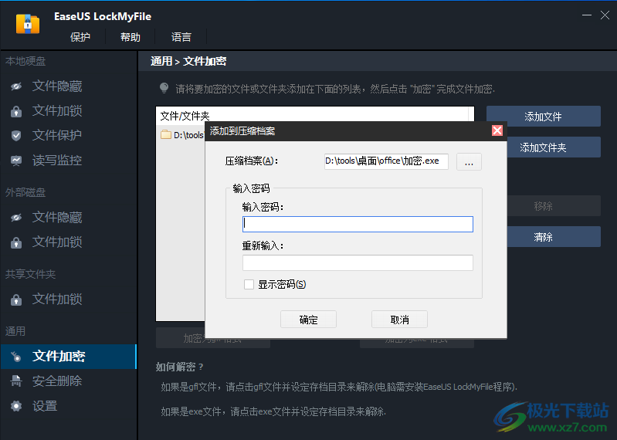Open 设置 in sidebar

tap(69, 406)
